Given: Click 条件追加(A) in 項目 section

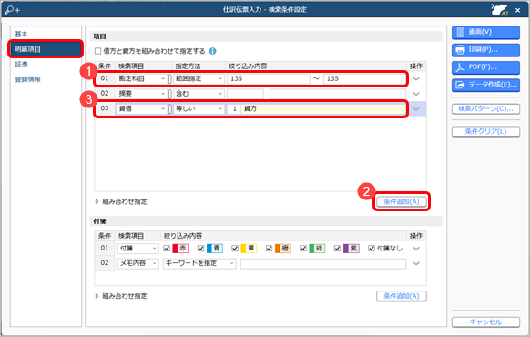Looking at the screenshot, I should (402, 202).
